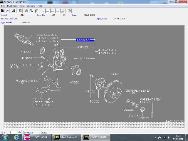
Task: Select highlighted part number 43052EA
Action: point(85,40)
